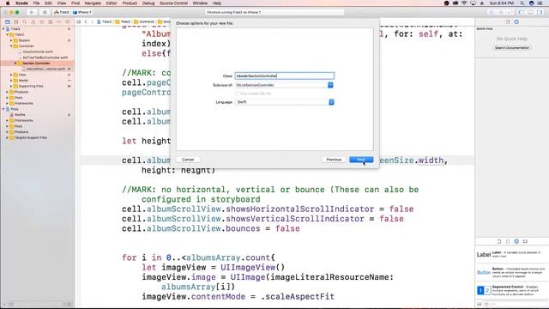Open the Product menu

click(x=130, y=3)
